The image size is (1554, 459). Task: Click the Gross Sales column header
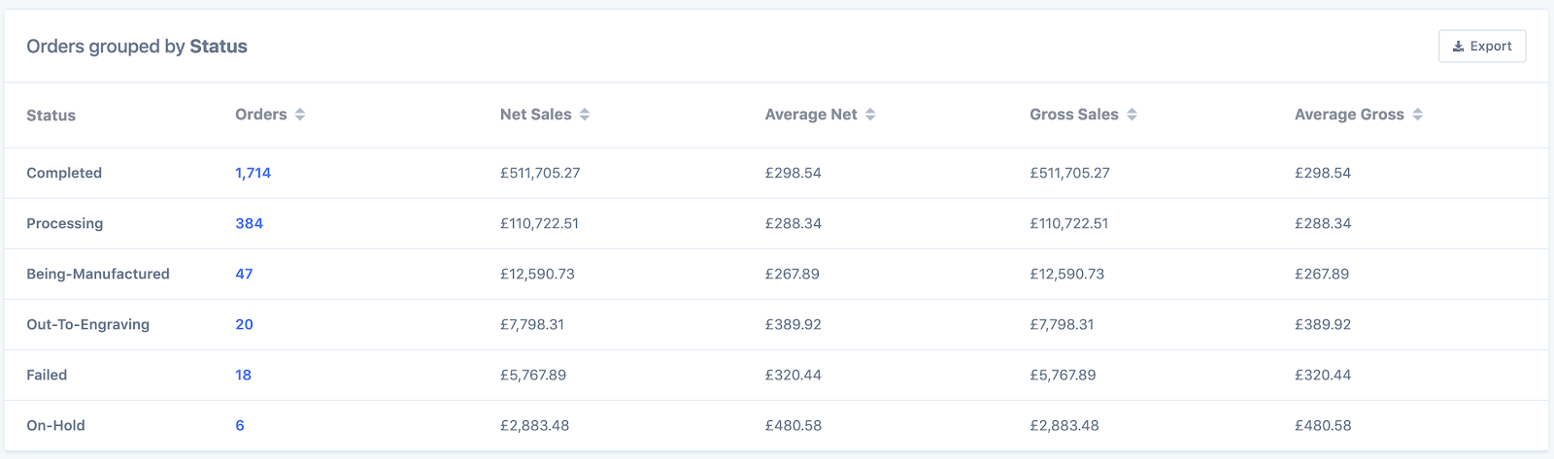(x=1073, y=115)
